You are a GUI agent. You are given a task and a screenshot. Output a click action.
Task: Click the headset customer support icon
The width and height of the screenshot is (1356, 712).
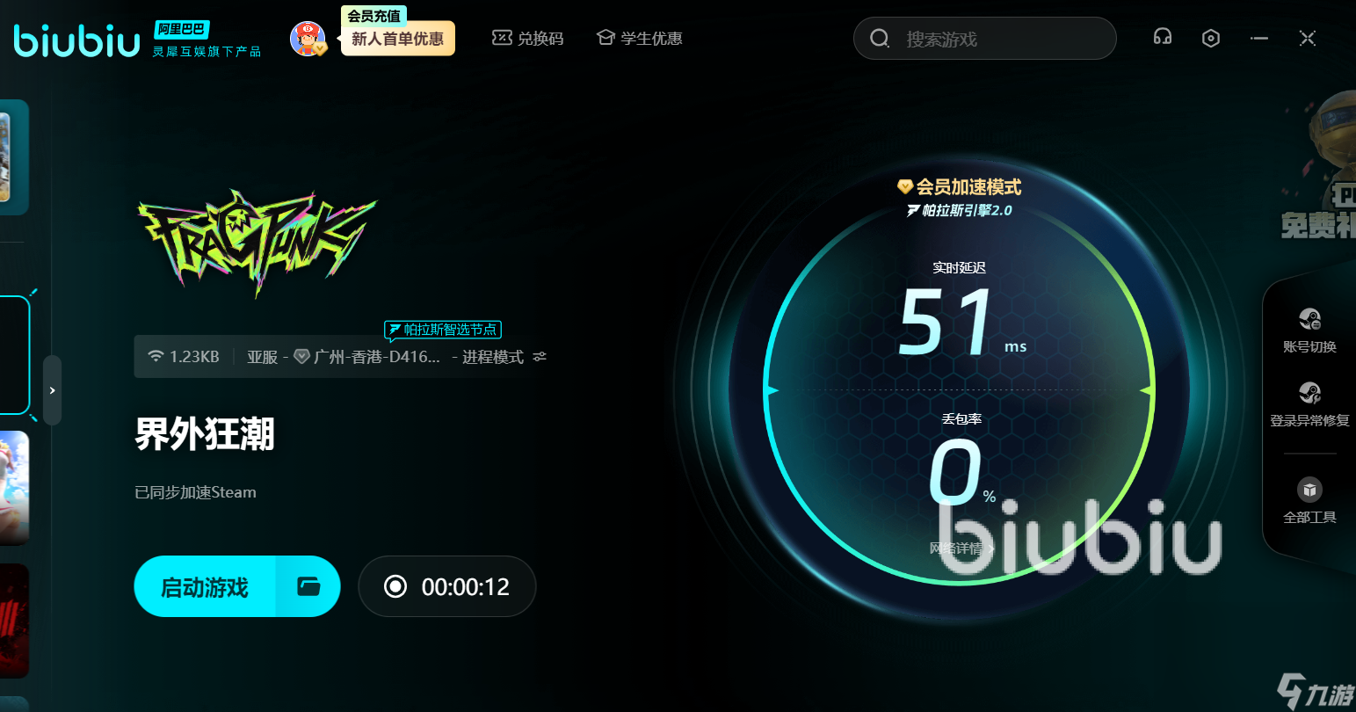pyautogui.click(x=1163, y=38)
